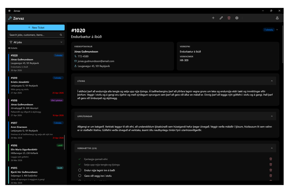Mark 'Gera við vegg inn í stofu' as done
This screenshot has height=193, width=289.
[79, 176]
